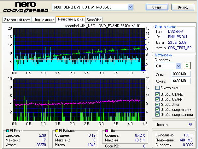The image size is (198, 149).
Task: Click the position value 4481 MB
Action: tap(186, 140)
